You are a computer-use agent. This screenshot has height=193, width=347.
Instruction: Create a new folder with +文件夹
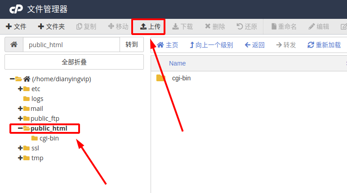[51, 27]
